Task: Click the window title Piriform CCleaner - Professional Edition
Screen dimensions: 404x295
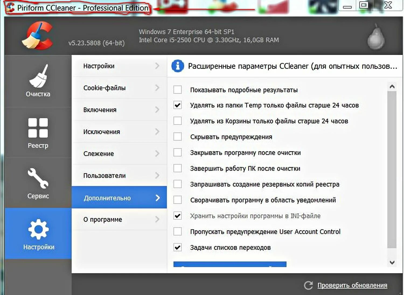Action: pos(83,8)
